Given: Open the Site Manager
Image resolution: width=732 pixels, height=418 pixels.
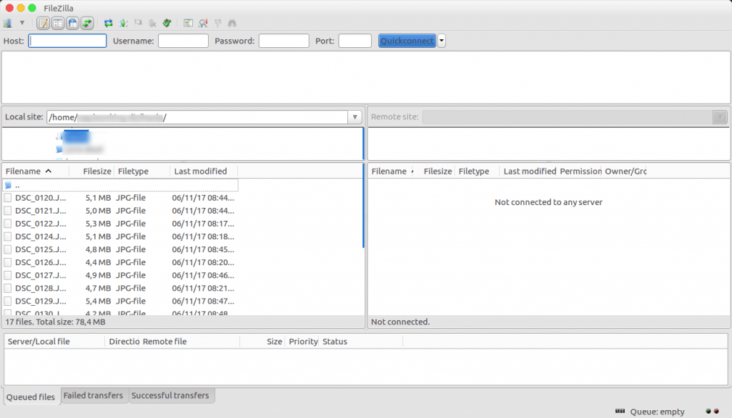Looking at the screenshot, I should (x=7, y=23).
